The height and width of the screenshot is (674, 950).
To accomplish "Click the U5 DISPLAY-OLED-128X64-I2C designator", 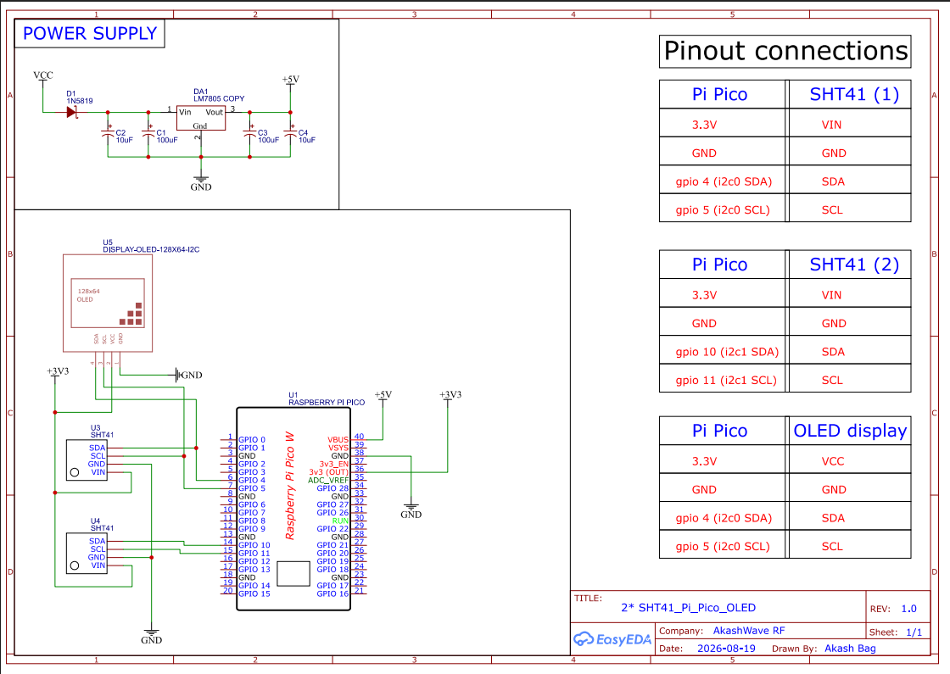I will 151,246.
